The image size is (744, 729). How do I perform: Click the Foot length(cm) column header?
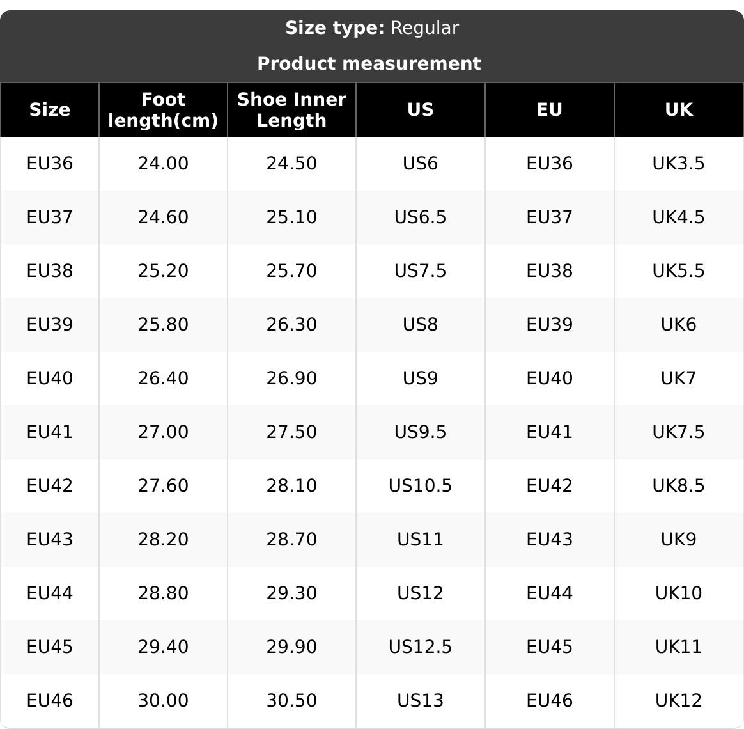point(163,110)
